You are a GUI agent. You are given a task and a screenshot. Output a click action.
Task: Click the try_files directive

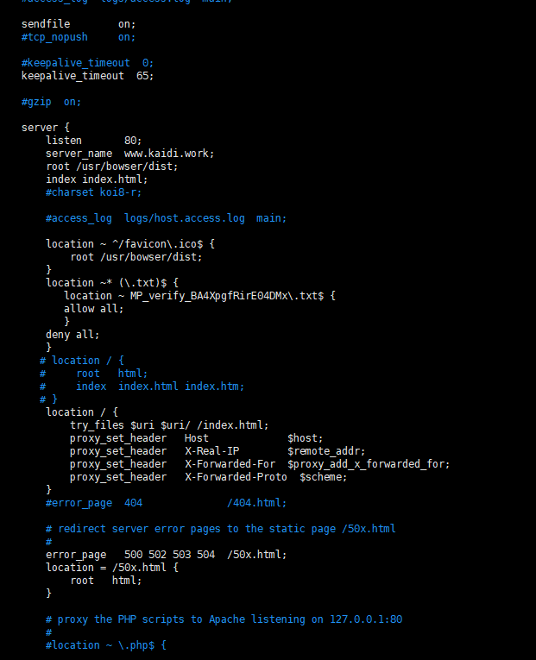97,425
